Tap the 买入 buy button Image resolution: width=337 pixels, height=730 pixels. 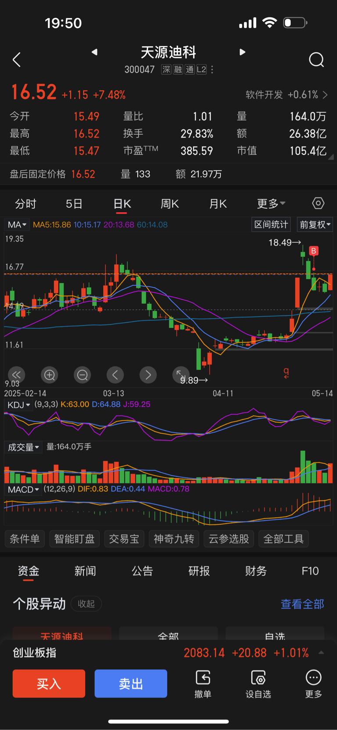[49, 684]
